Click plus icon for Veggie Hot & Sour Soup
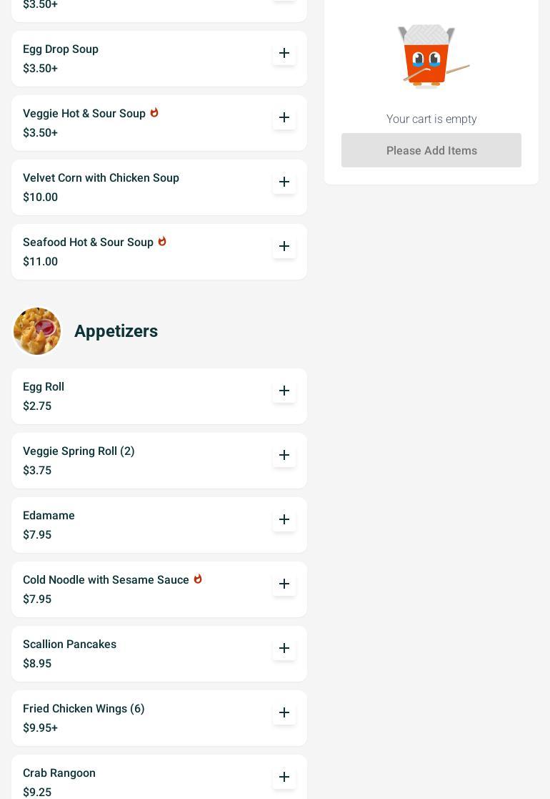The width and height of the screenshot is (550, 799). click(x=284, y=118)
